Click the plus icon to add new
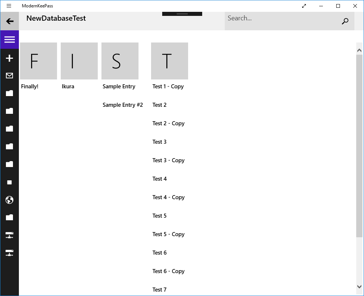 tap(10, 58)
